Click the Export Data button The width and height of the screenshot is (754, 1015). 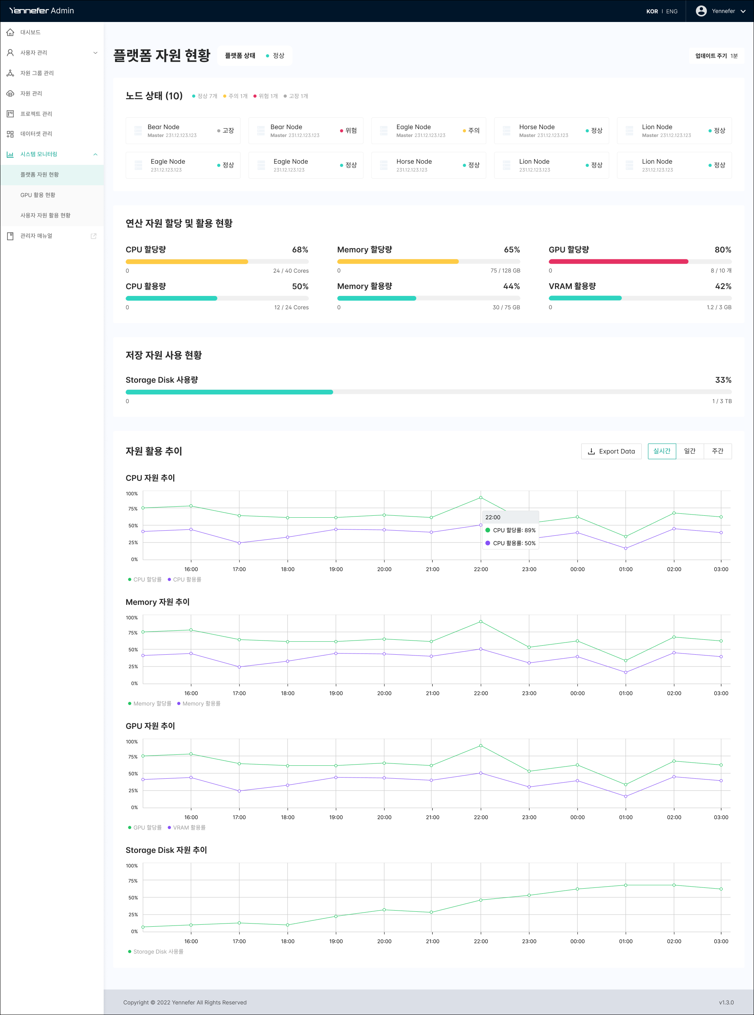tap(611, 451)
